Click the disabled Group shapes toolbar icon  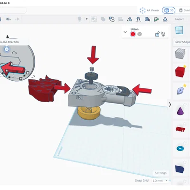[94, 19]
